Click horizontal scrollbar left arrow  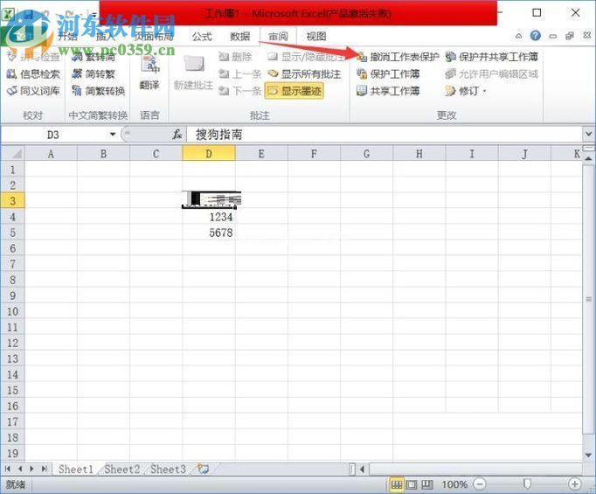362,470
